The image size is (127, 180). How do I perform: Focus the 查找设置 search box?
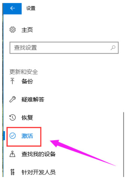pyautogui.click(x=64, y=48)
